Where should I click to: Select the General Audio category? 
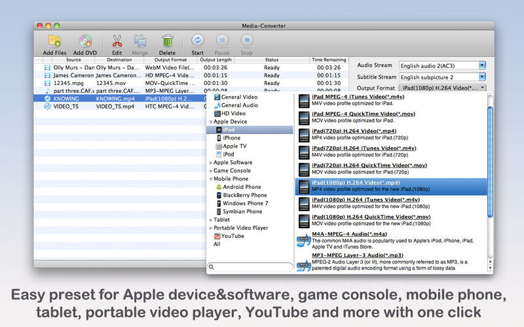[236, 105]
